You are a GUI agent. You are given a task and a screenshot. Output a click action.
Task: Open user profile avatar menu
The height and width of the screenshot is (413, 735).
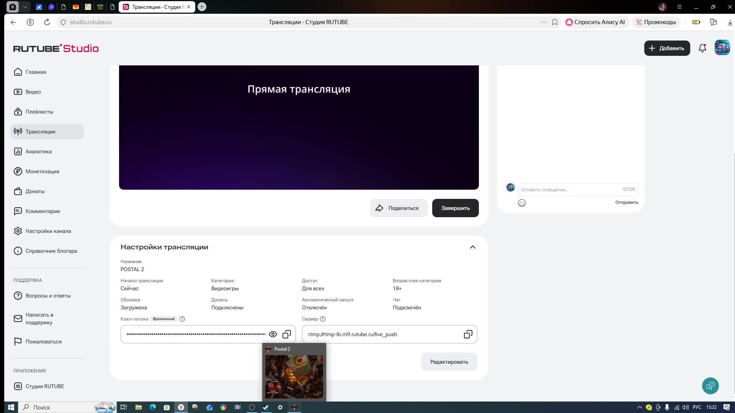pyautogui.click(x=722, y=48)
